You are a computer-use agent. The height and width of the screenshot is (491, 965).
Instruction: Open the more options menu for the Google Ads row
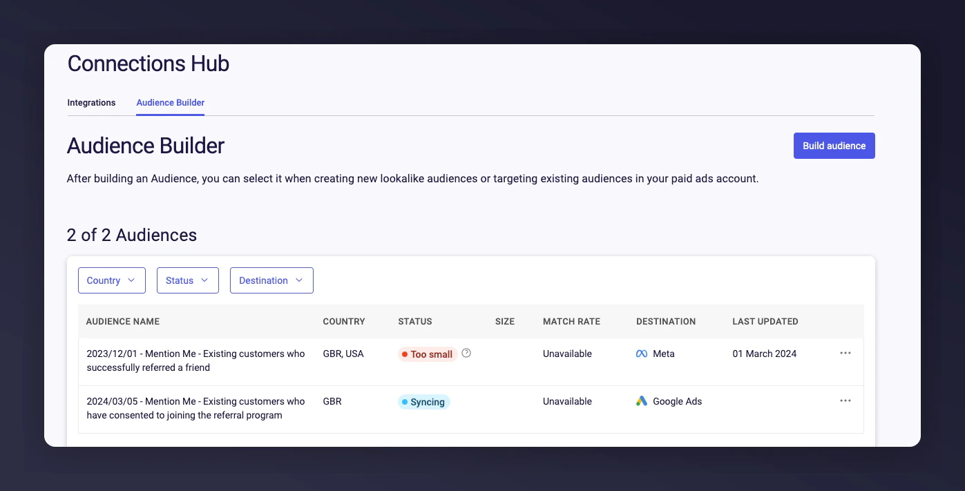[x=845, y=401]
